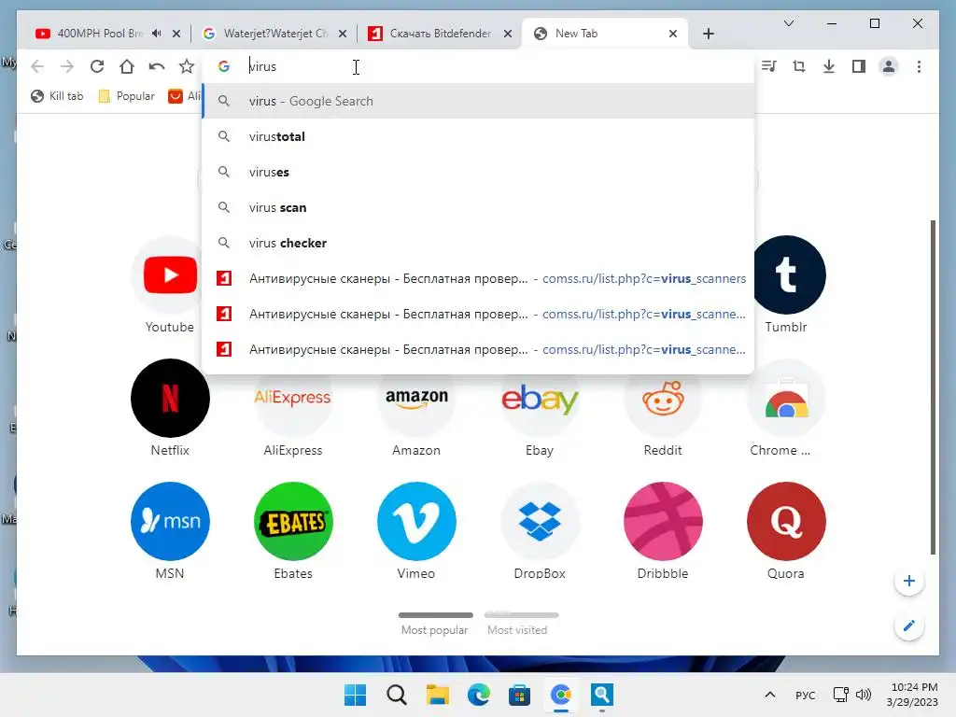This screenshot has height=717, width=956.
Task: Open a new tab with plus button
Action: [708, 34]
